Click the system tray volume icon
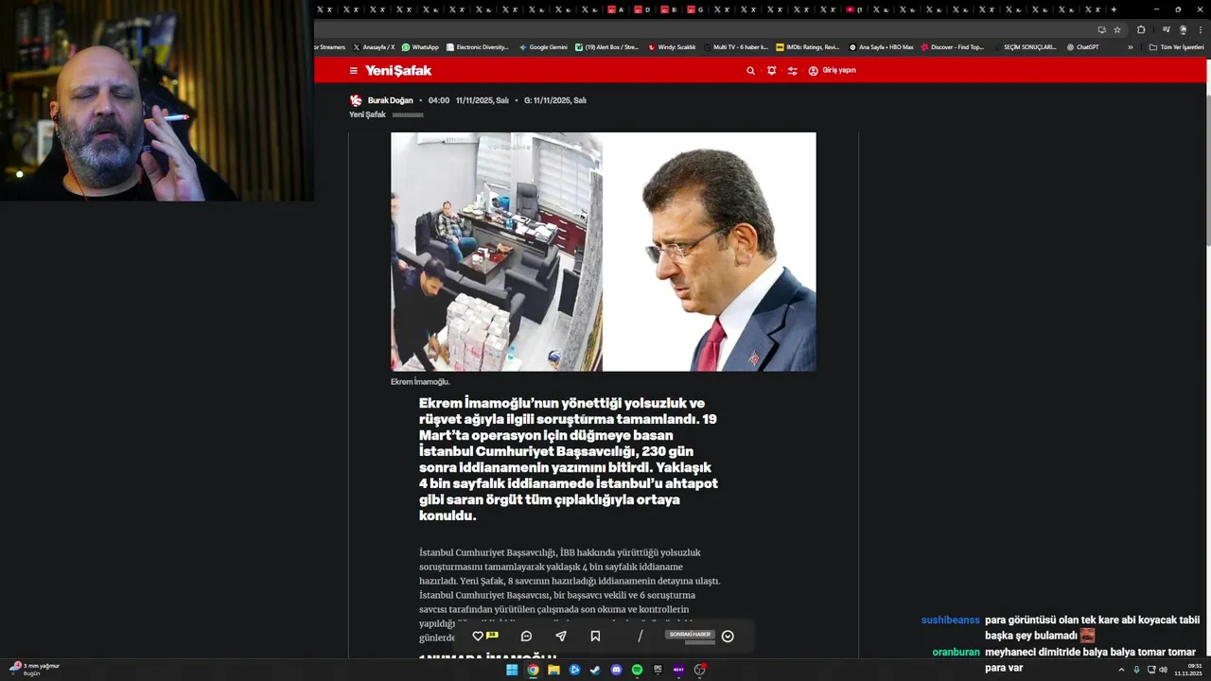Image resolution: width=1211 pixels, height=681 pixels. (1163, 670)
